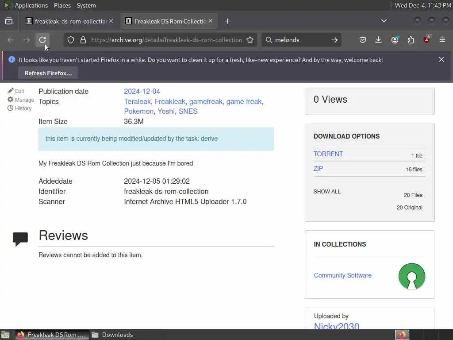Click the uBlock Origin extension icon

pyautogui.click(x=427, y=39)
